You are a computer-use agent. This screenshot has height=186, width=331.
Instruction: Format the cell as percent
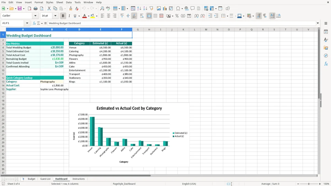[177, 16]
